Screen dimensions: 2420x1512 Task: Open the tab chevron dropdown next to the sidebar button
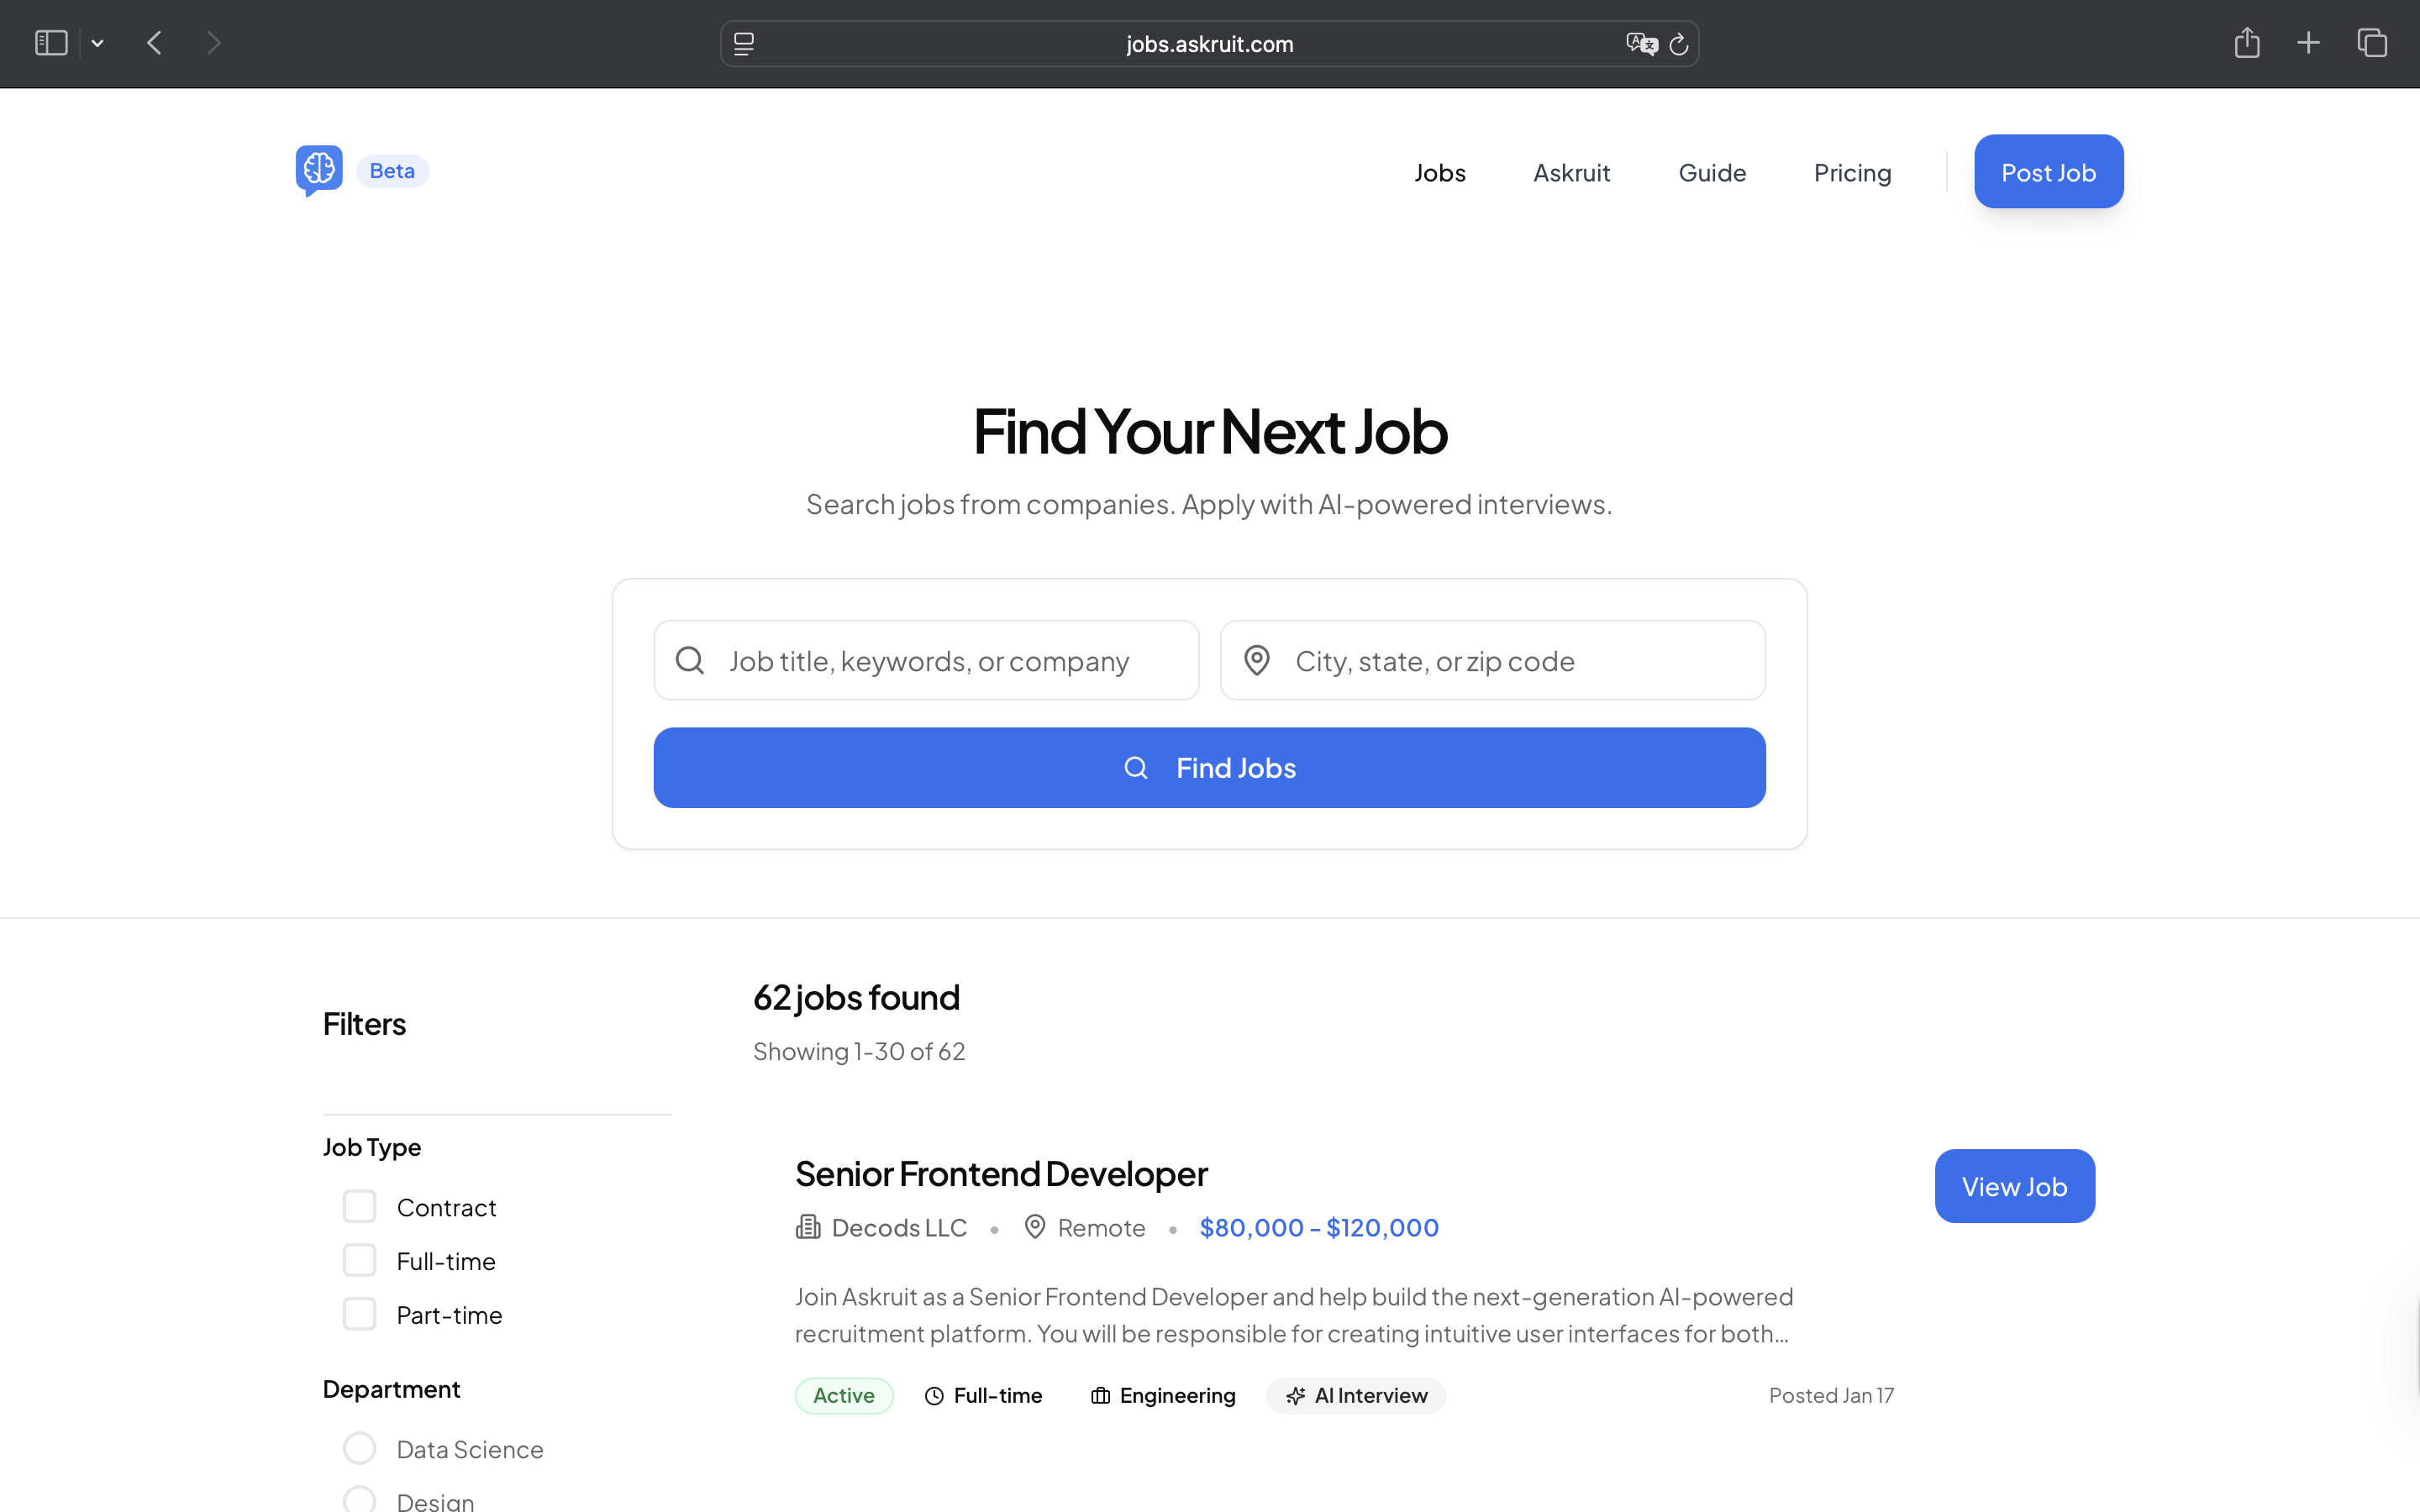click(x=97, y=42)
